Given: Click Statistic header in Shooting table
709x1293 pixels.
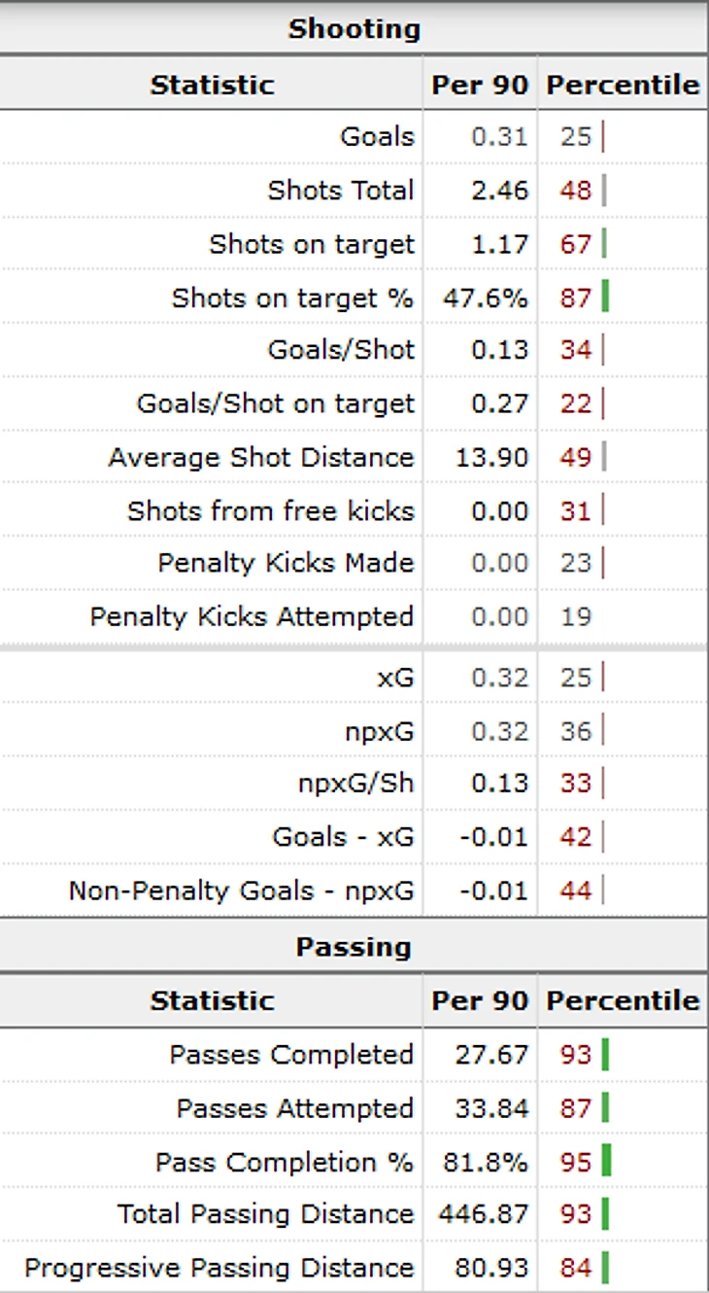Looking at the screenshot, I should click(x=212, y=85).
